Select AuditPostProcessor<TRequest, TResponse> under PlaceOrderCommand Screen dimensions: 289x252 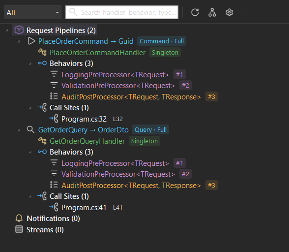click(x=131, y=97)
